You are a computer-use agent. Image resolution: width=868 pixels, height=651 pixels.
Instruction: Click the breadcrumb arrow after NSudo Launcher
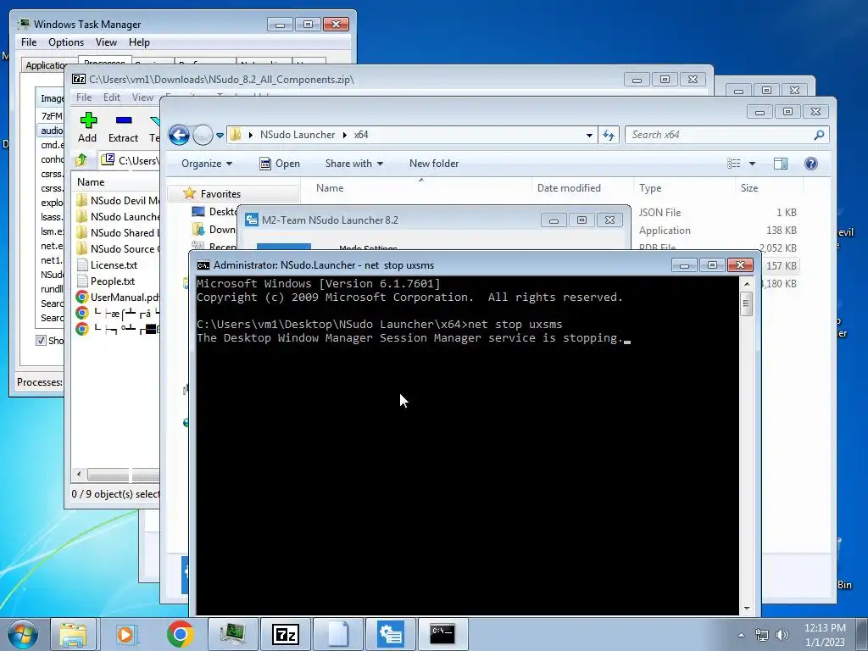(x=344, y=135)
